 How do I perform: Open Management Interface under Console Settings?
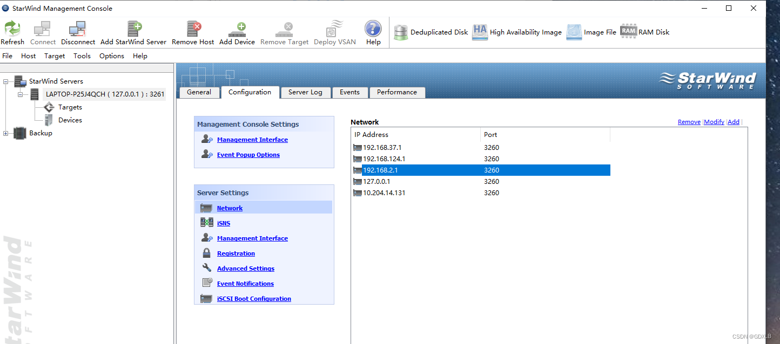point(252,140)
